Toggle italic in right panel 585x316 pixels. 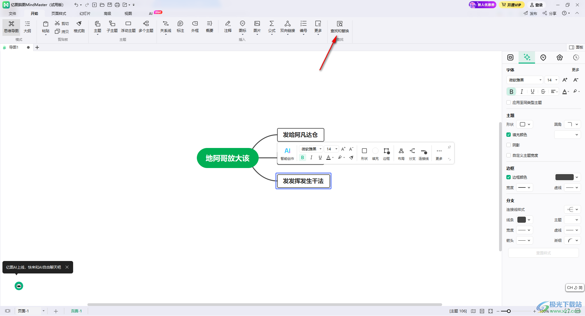pyautogui.click(x=522, y=91)
